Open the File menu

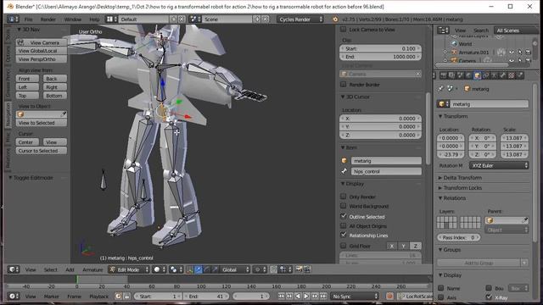coord(28,19)
